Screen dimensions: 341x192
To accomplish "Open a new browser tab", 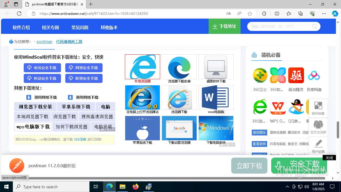I will pyautogui.click(x=91, y=4).
